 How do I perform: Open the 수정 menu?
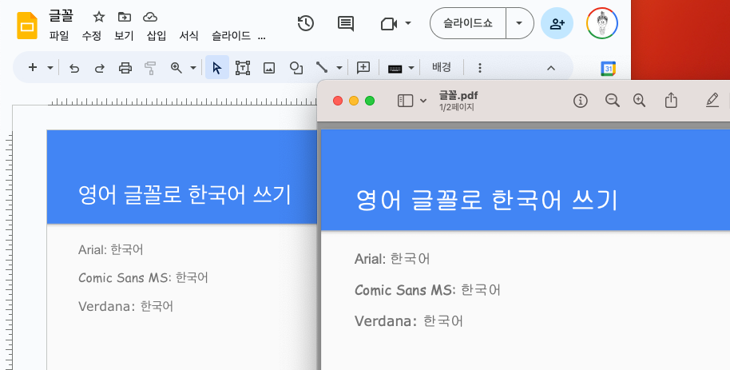point(92,36)
